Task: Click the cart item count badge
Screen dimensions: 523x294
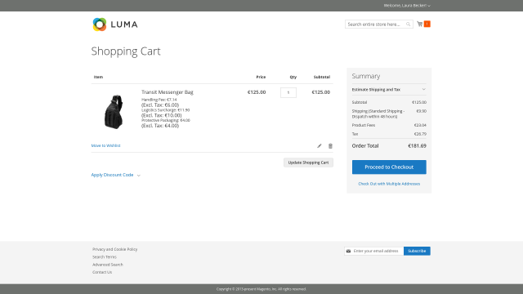Action: click(427, 24)
